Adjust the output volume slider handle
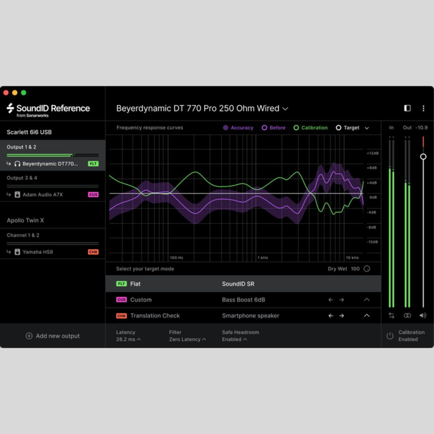The width and height of the screenshot is (434, 434). (x=423, y=157)
